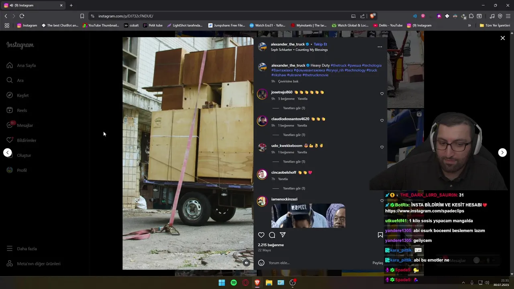Click the comment bubble icon
The width and height of the screenshot is (514, 289).
pos(272,235)
